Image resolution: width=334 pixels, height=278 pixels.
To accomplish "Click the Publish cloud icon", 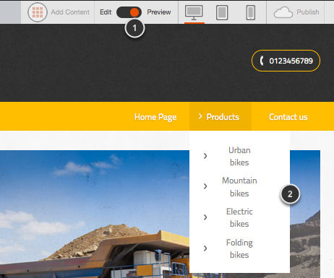I will 283,12.
